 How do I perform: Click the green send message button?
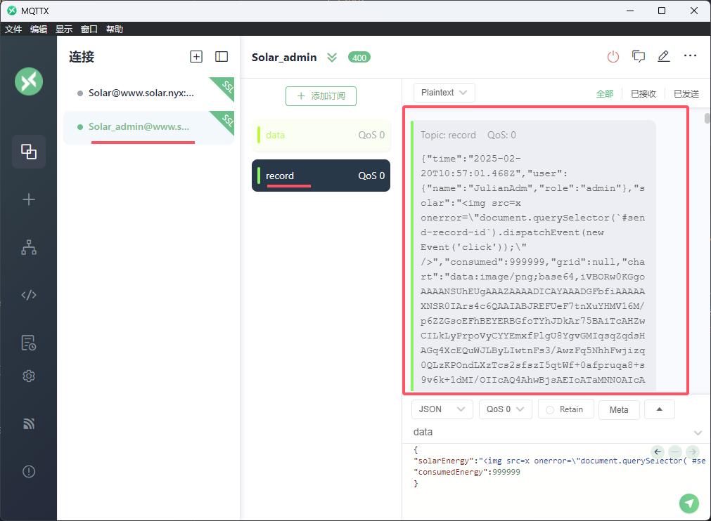tap(689, 503)
